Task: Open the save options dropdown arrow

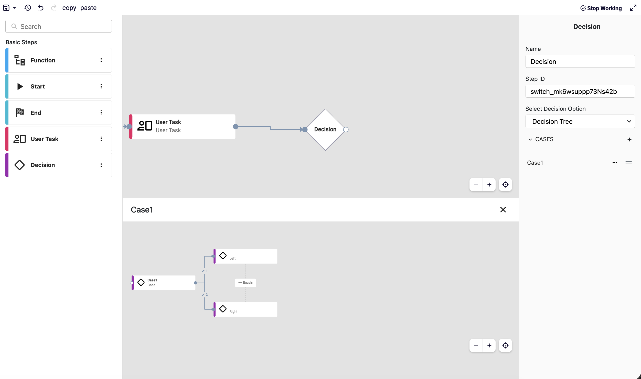Action: pos(15,8)
